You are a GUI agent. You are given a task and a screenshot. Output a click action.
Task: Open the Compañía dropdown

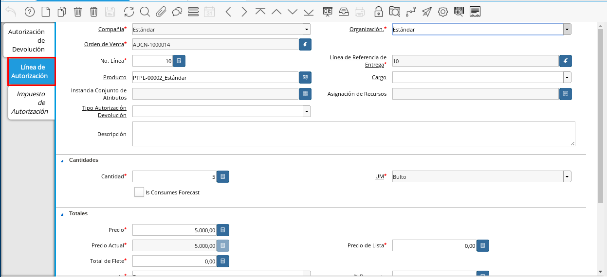(307, 30)
